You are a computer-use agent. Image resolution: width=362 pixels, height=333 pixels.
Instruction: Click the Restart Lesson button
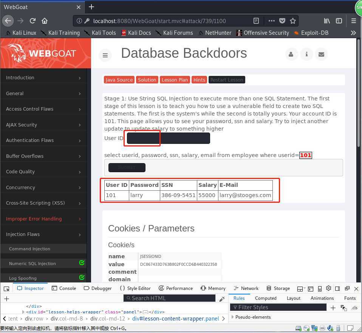227,80
